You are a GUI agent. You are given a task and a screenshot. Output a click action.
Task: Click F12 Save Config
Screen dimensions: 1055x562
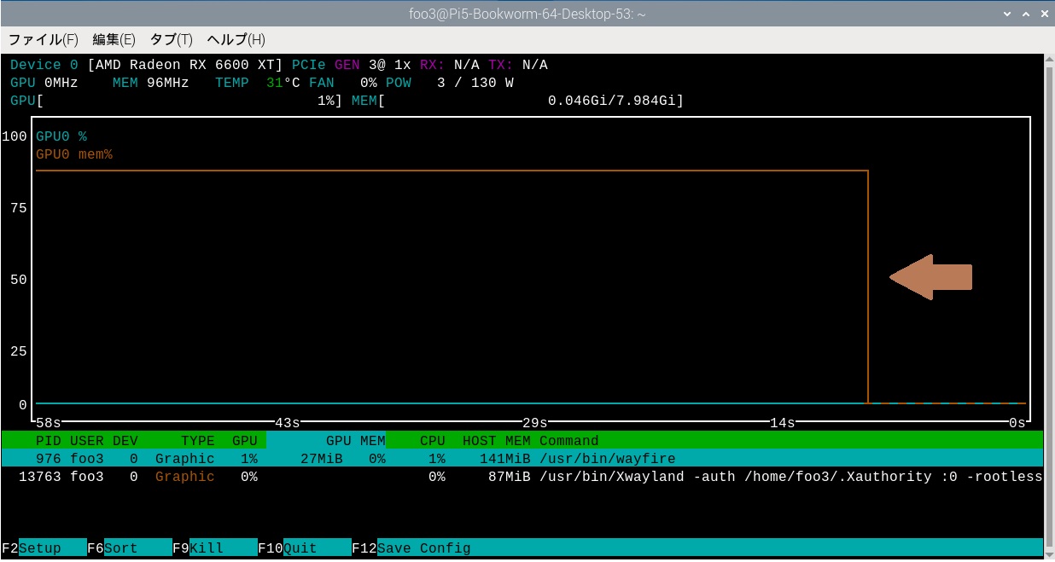point(423,548)
